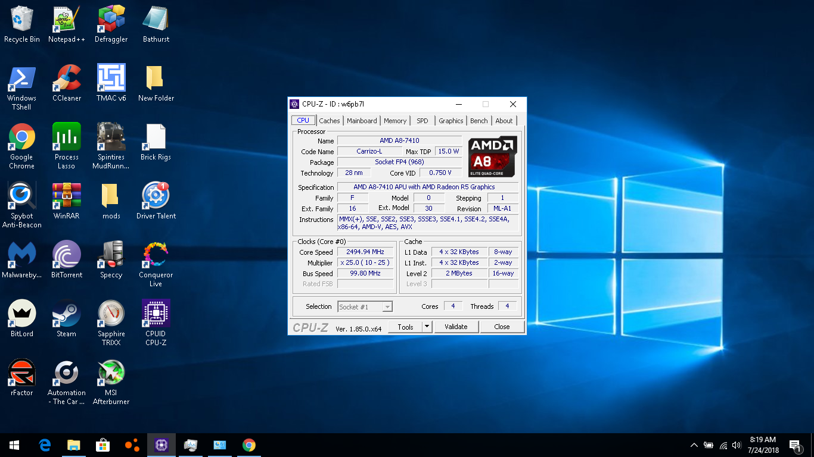
Task: Select the New Folder on desktop
Action: tap(156, 83)
